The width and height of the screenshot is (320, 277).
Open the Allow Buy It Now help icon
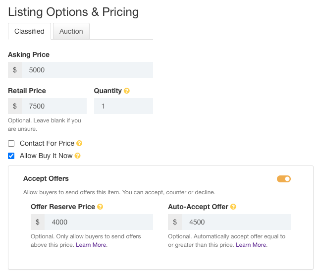click(x=78, y=156)
